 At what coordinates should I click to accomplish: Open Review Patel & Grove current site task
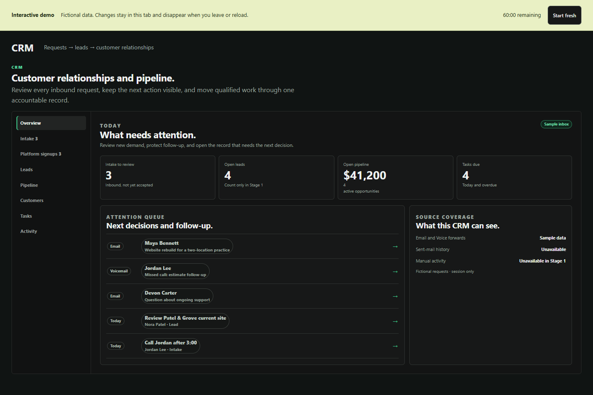(185, 321)
